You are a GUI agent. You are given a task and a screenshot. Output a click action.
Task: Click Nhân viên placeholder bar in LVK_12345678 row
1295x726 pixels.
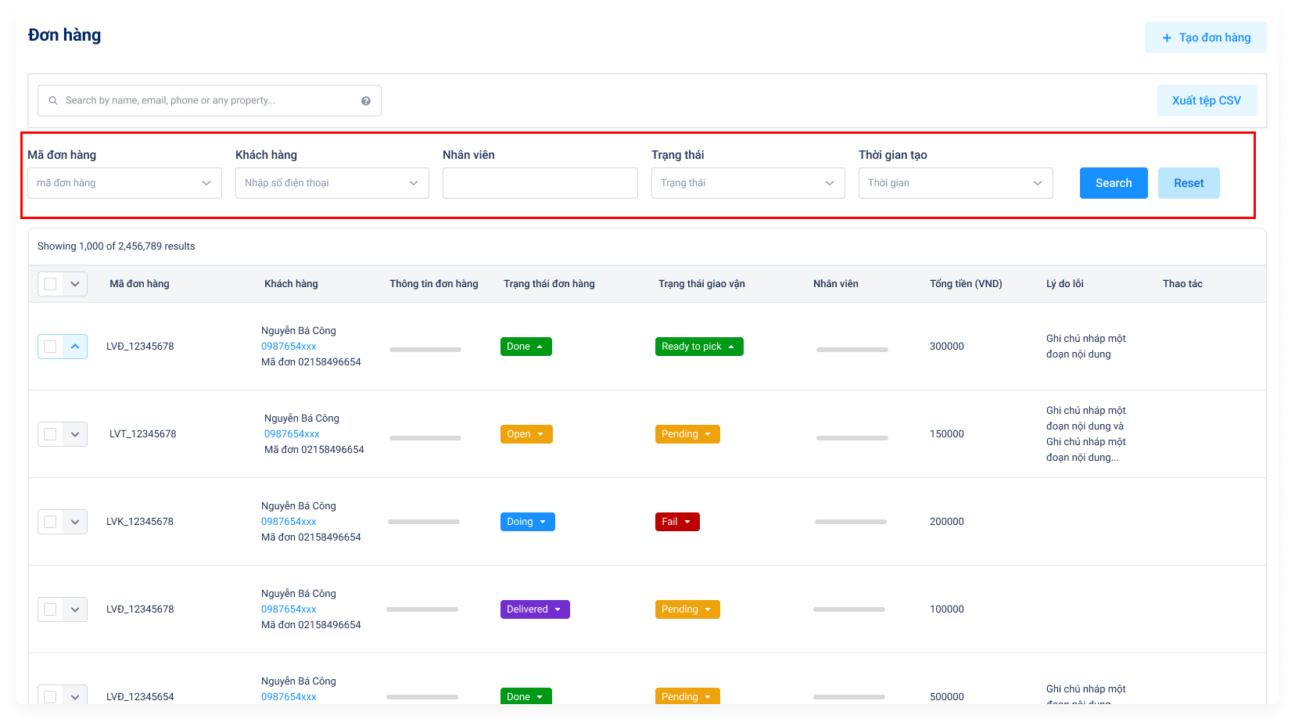[x=851, y=522]
